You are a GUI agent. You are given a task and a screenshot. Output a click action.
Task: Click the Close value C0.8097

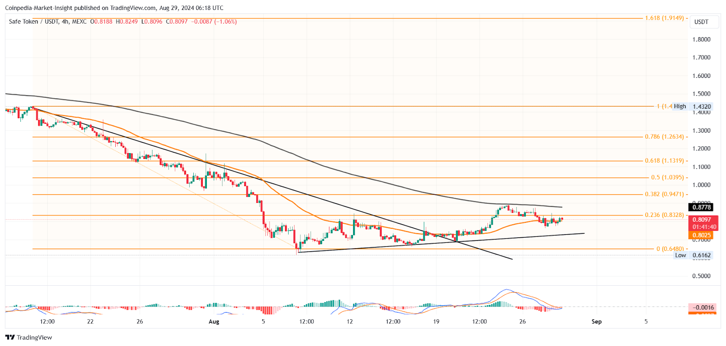177,21
